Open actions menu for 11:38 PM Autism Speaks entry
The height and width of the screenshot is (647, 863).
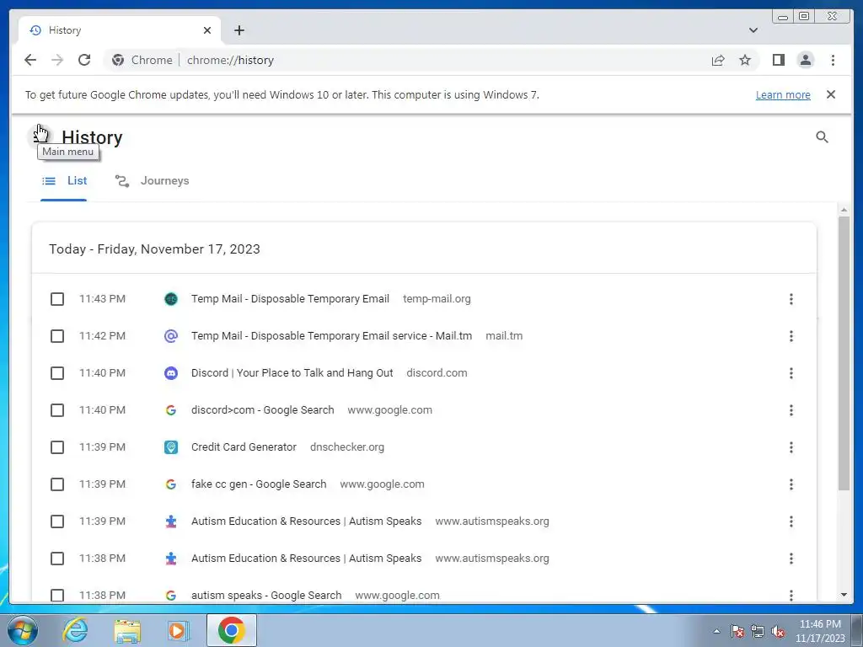(x=791, y=559)
